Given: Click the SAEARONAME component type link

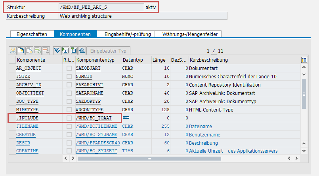Looking at the screenshot, I should coord(90,93).
